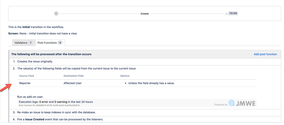Click the 'processed after the transition occurs' heading
This screenshot has height=125, width=284.
(51, 54)
